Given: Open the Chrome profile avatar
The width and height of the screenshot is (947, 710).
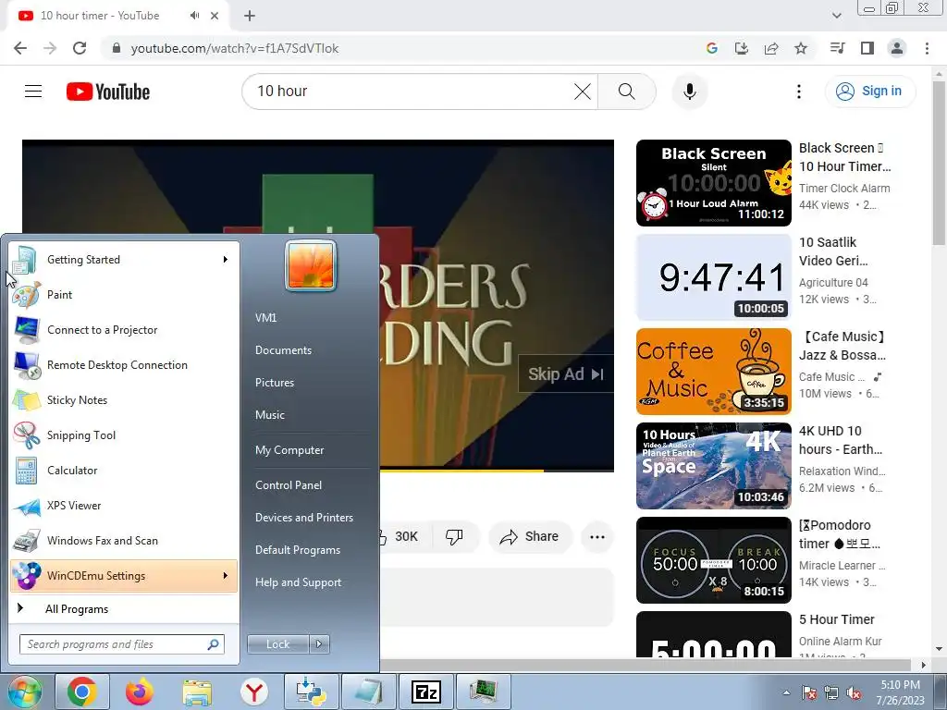Looking at the screenshot, I should 897,48.
